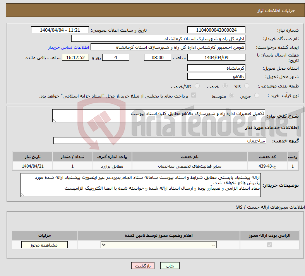The width and height of the screenshot is (305, 276).
Task: Click resize handle of buyer notes textarea
Action: 22,195
